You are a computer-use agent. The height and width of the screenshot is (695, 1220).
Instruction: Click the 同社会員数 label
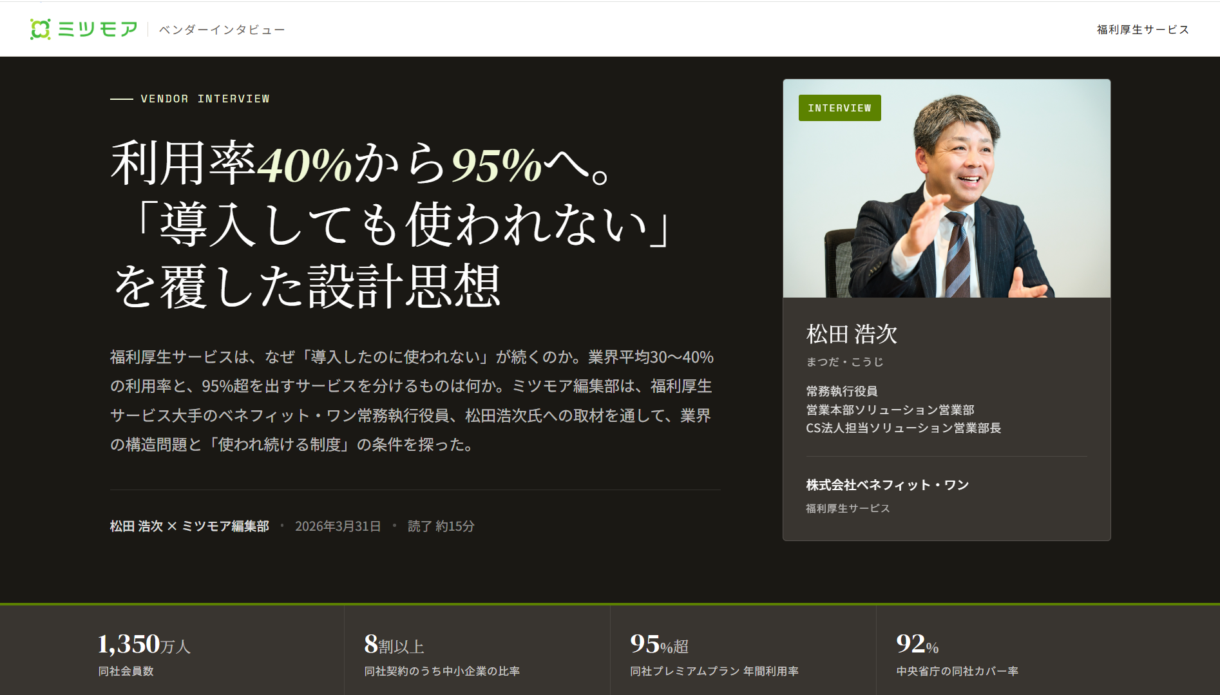click(126, 671)
